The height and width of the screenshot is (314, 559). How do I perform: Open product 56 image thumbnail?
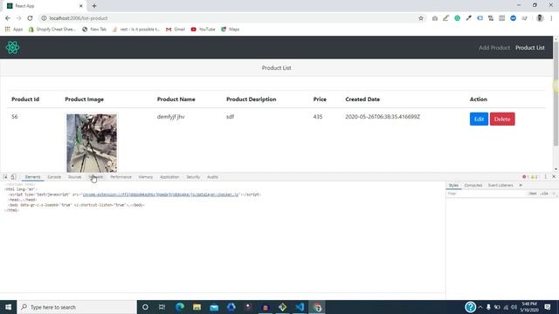(x=92, y=143)
